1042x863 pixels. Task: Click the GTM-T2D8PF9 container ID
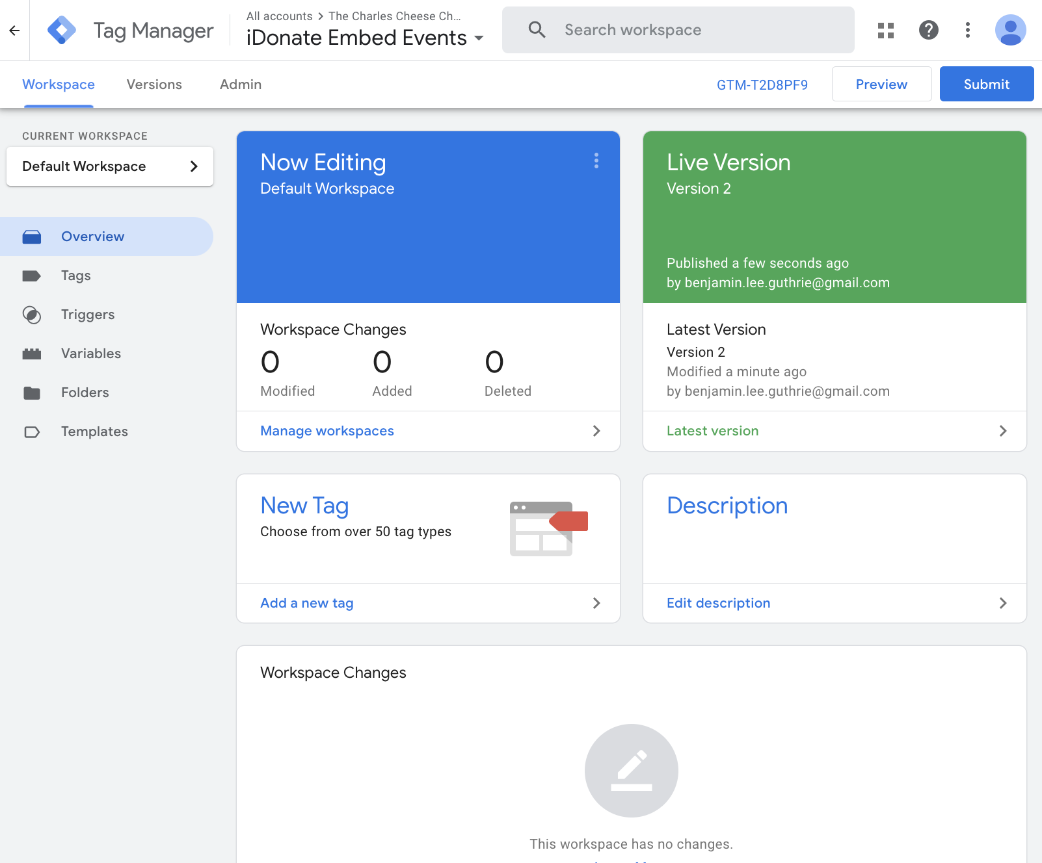(x=762, y=85)
